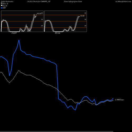Click the 72.22 value on the FULL chart
This screenshot has height=132, width=132.
tap(82, 16)
